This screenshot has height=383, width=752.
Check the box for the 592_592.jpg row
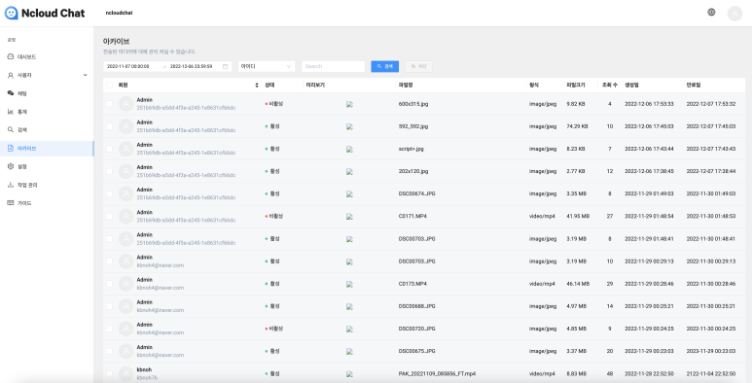click(x=109, y=126)
